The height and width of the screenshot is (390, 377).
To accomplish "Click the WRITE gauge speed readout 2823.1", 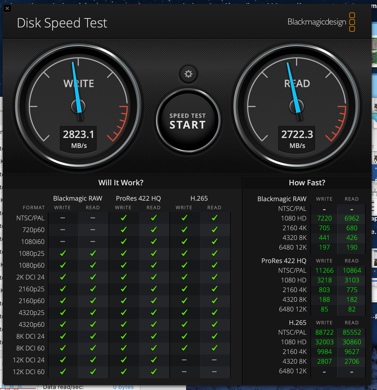I will click(79, 134).
